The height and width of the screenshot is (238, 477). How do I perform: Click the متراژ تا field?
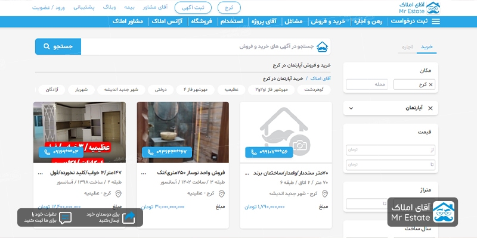click(367, 203)
